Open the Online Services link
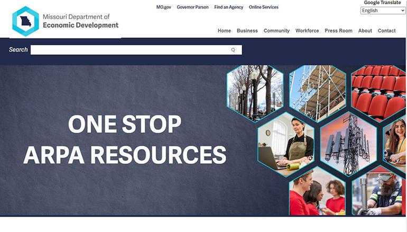This screenshot has height=232, width=407. pos(263,7)
